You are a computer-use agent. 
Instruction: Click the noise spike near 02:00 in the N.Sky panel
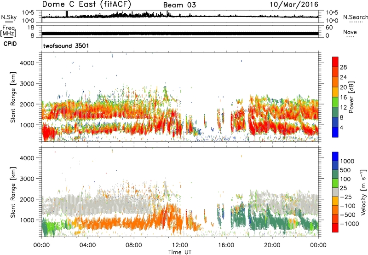[67, 14]
